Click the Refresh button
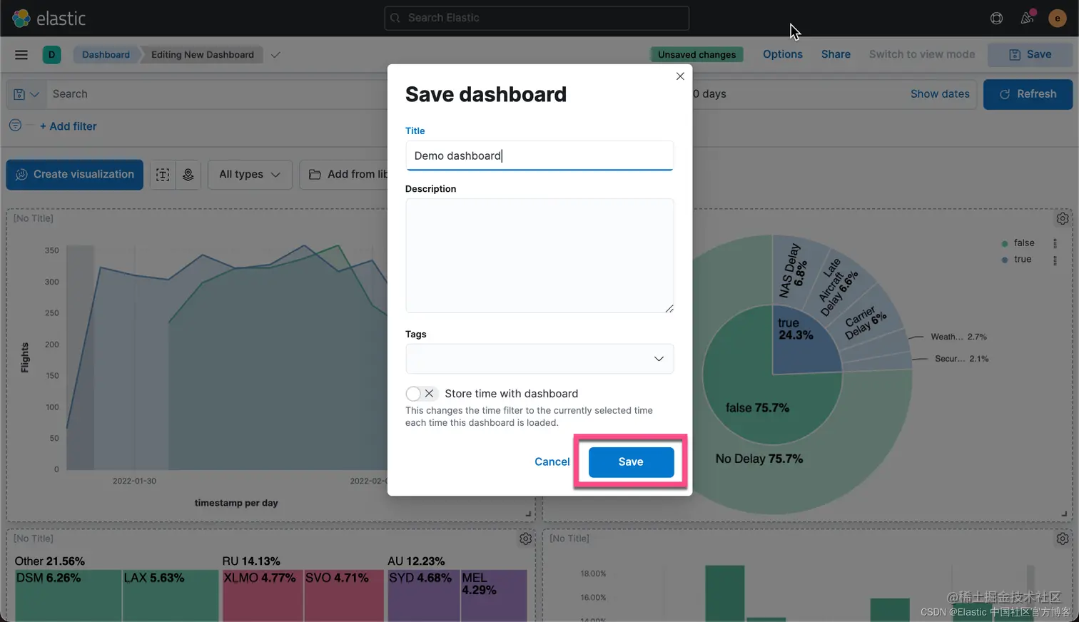1079x622 pixels. click(1028, 94)
